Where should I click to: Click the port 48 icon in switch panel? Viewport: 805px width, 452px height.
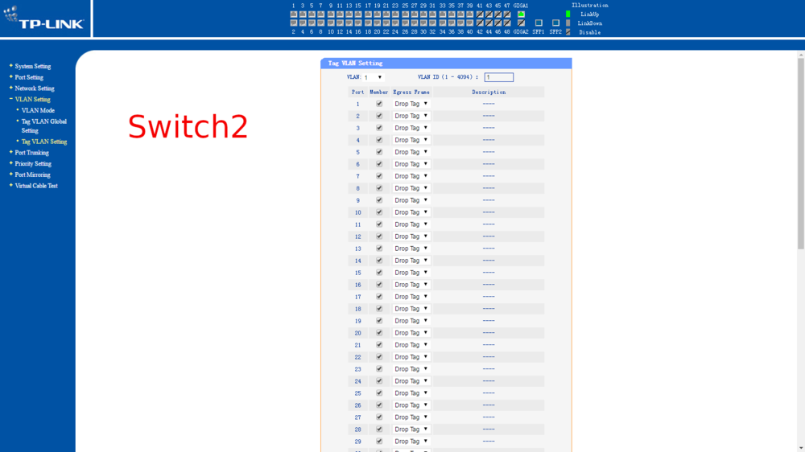[507, 23]
